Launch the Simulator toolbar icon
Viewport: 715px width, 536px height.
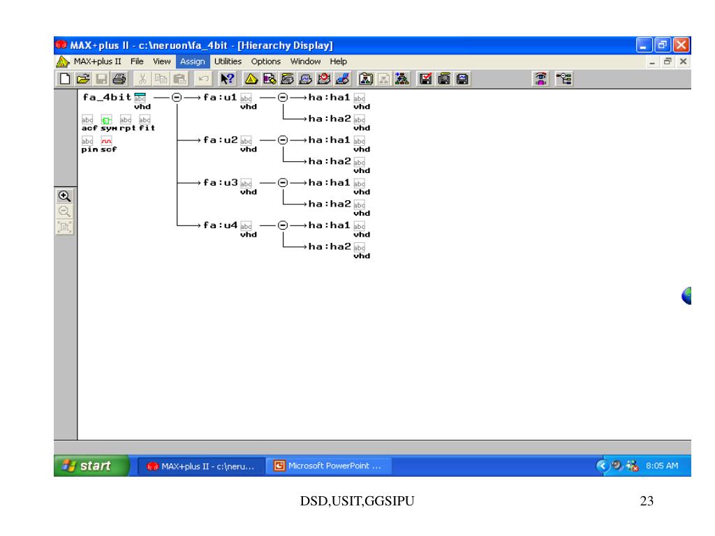click(x=306, y=79)
